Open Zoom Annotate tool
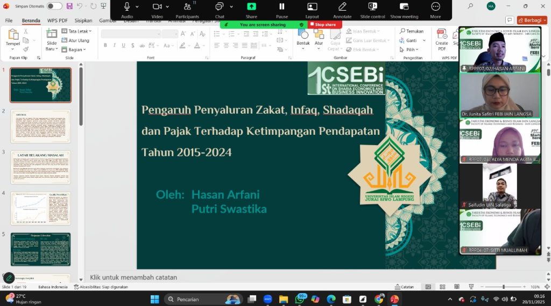Viewport: 551px width, 306px height. tap(342, 9)
